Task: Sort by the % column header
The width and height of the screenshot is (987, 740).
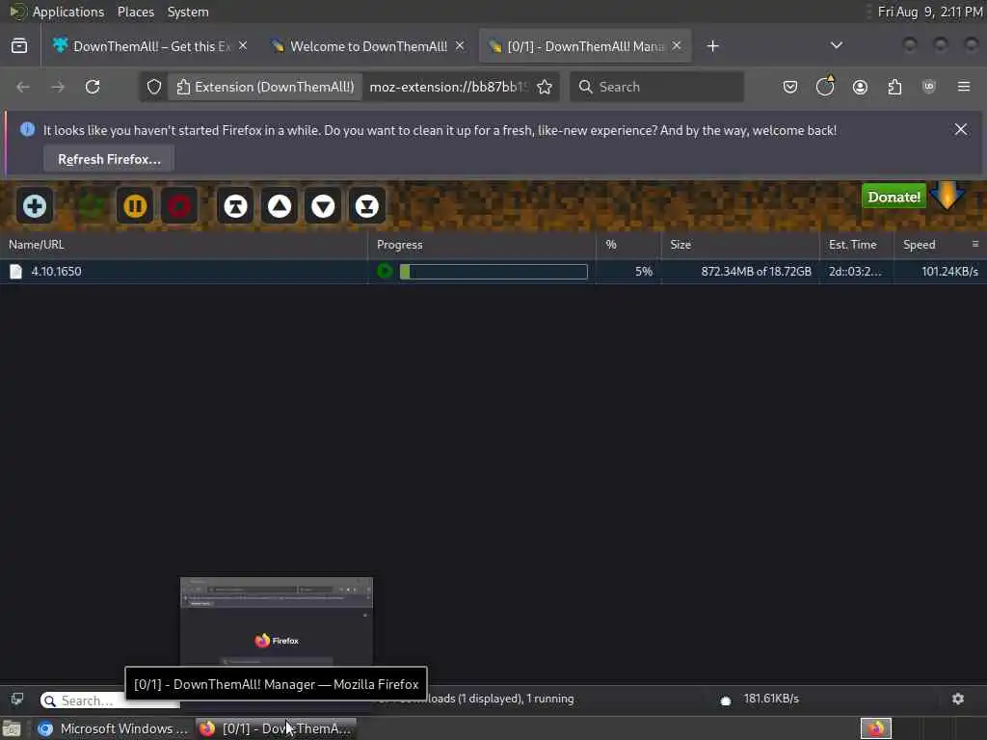Action: 628,245
